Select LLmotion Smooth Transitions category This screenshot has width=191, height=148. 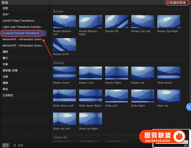(21, 33)
